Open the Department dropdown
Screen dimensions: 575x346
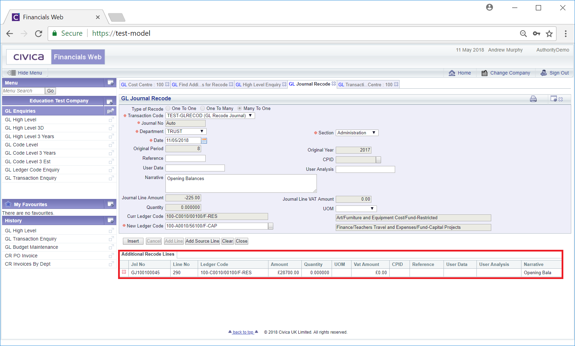pos(186,131)
